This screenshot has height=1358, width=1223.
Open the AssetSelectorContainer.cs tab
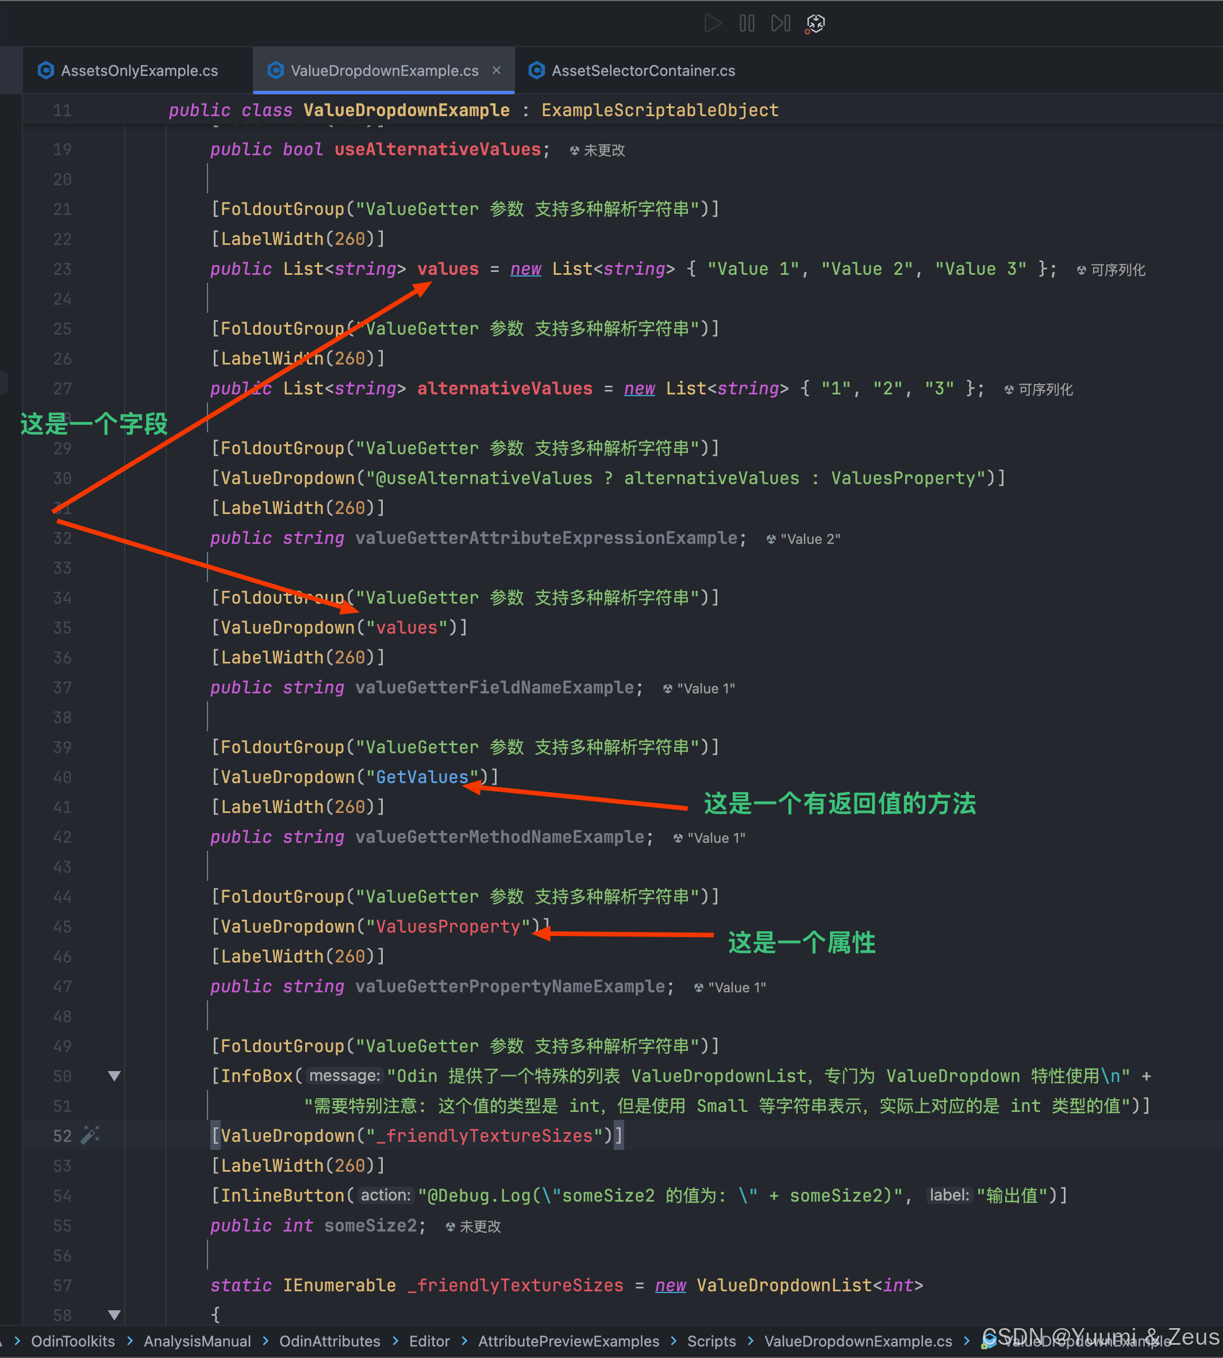[643, 71]
